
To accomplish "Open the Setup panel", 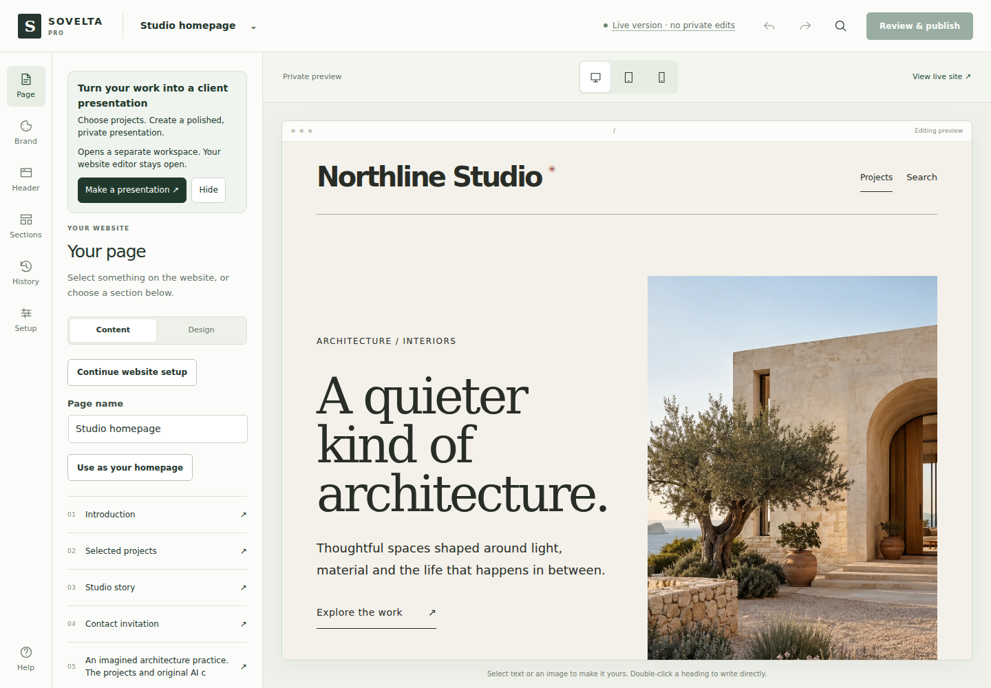I will click(26, 320).
